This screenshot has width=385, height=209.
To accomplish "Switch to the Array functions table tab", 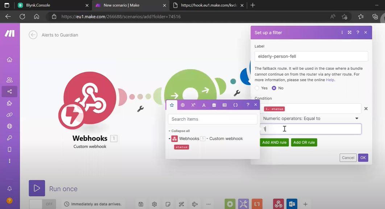I will click(224, 105).
